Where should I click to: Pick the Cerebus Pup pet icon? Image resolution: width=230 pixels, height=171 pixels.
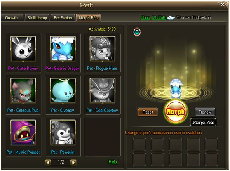[x=23, y=90]
